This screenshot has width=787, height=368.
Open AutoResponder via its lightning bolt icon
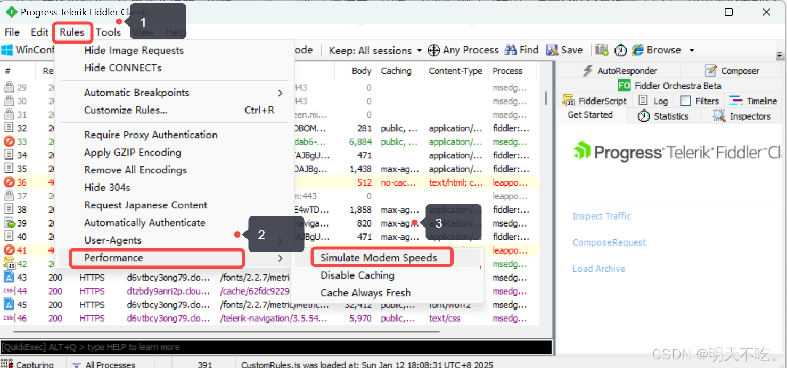(587, 71)
